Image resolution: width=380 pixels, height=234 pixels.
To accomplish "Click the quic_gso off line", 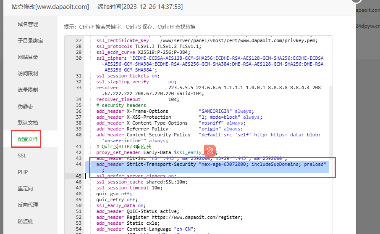I will 114,194.
